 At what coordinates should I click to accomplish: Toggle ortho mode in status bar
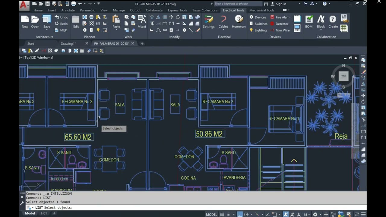239,214
